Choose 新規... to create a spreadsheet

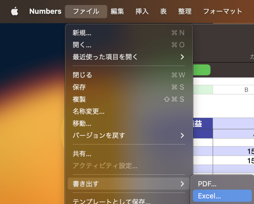pyautogui.click(x=129, y=33)
